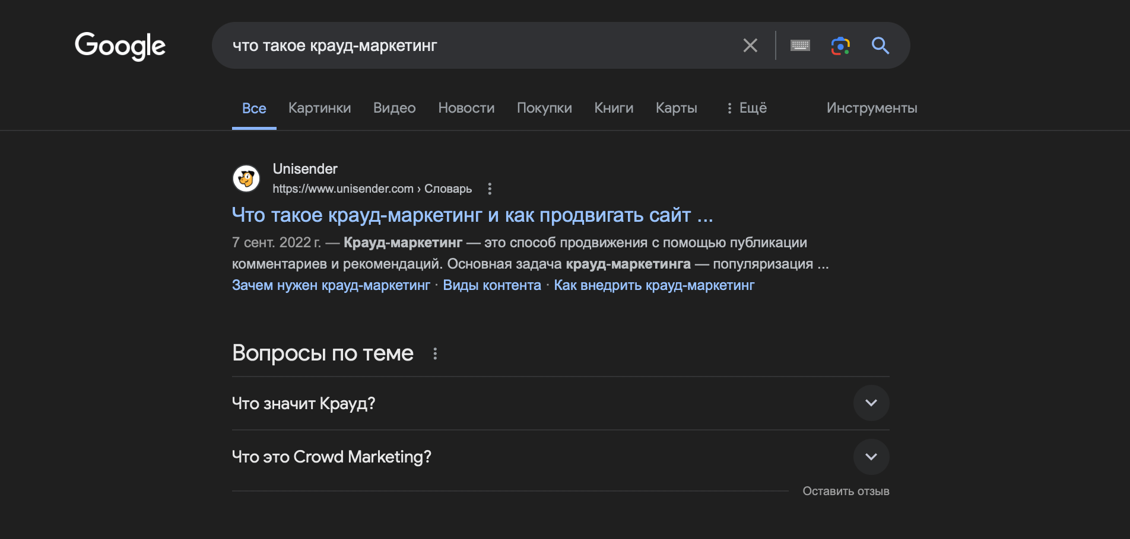The width and height of the screenshot is (1130, 539).
Task: Open the Ещё more options menu
Action: 747,108
